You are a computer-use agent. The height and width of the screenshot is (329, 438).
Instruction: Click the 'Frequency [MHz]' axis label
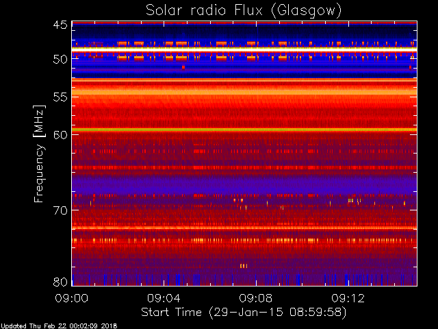click(x=39, y=154)
